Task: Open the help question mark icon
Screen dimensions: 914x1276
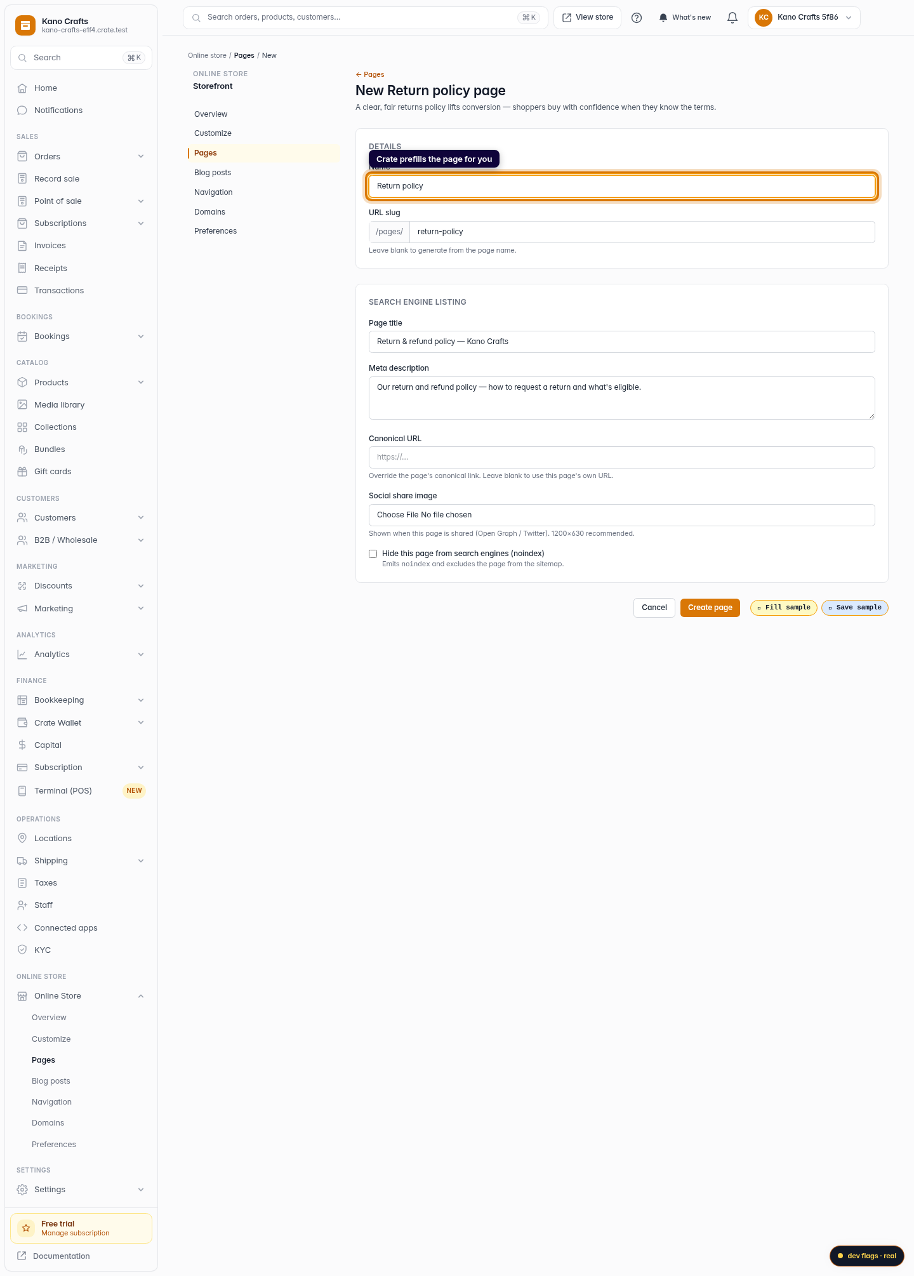Action: pos(637,18)
